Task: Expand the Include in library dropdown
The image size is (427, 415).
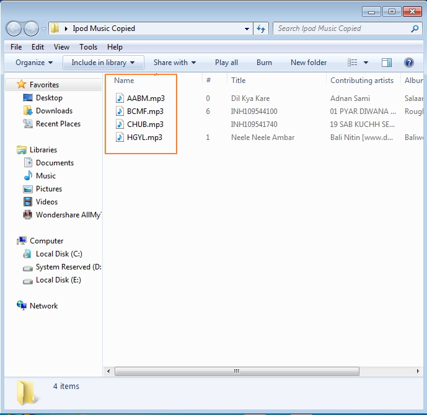Action: click(x=103, y=63)
